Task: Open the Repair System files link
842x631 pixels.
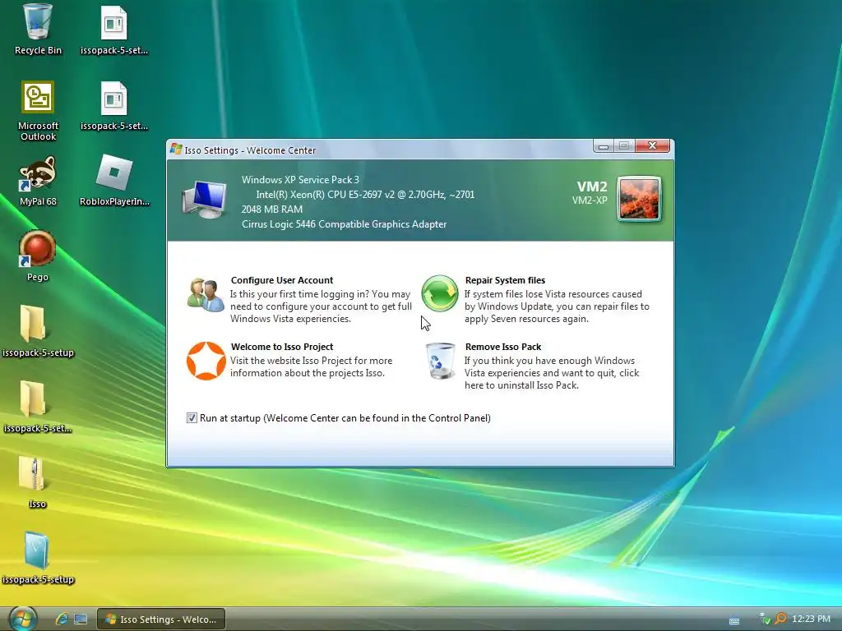Action: pyautogui.click(x=505, y=280)
